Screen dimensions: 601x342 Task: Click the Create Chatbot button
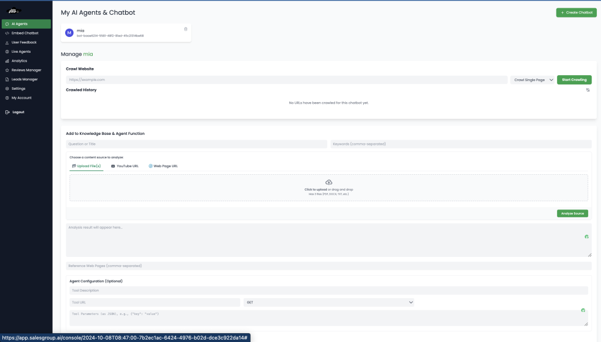(x=576, y=12)
